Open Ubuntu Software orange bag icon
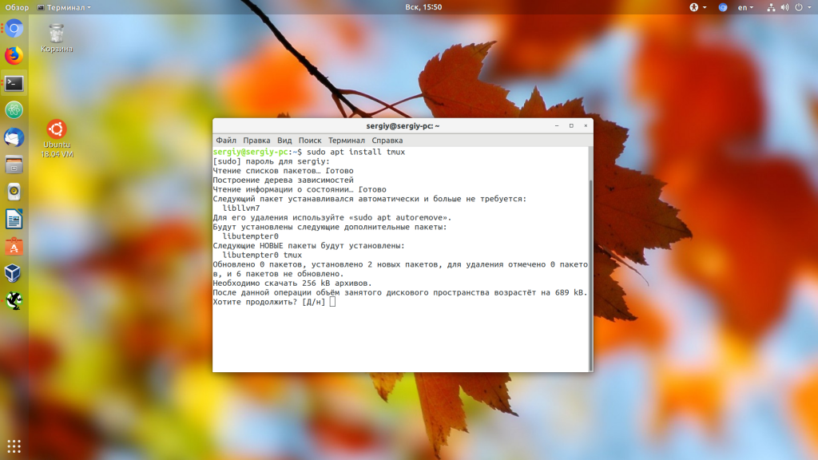Image resolution: width=818 pixels, height=460 pixels. [14, 246]
